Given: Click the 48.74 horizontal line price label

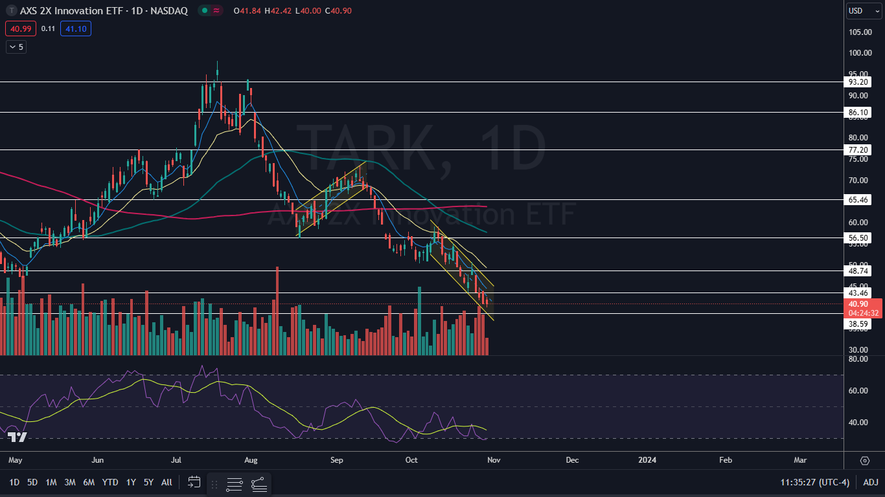Looking at the screenshot, I should coord(858,271).
